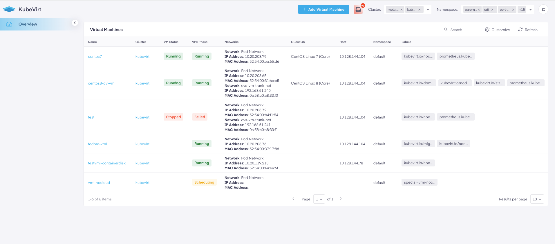Screen dimensions: 555x244
Task: Click the Failed phase badge of test
Action: [x=200, y=117]
